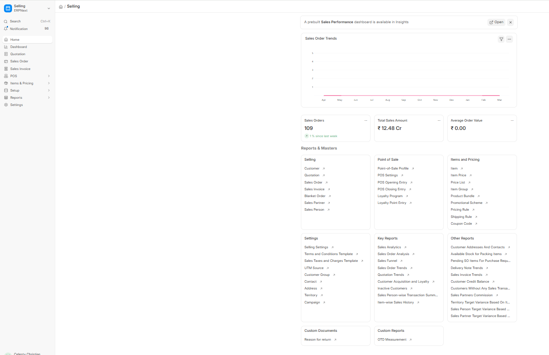Open the options menu on Total Sales Amount card

(439, 120)
